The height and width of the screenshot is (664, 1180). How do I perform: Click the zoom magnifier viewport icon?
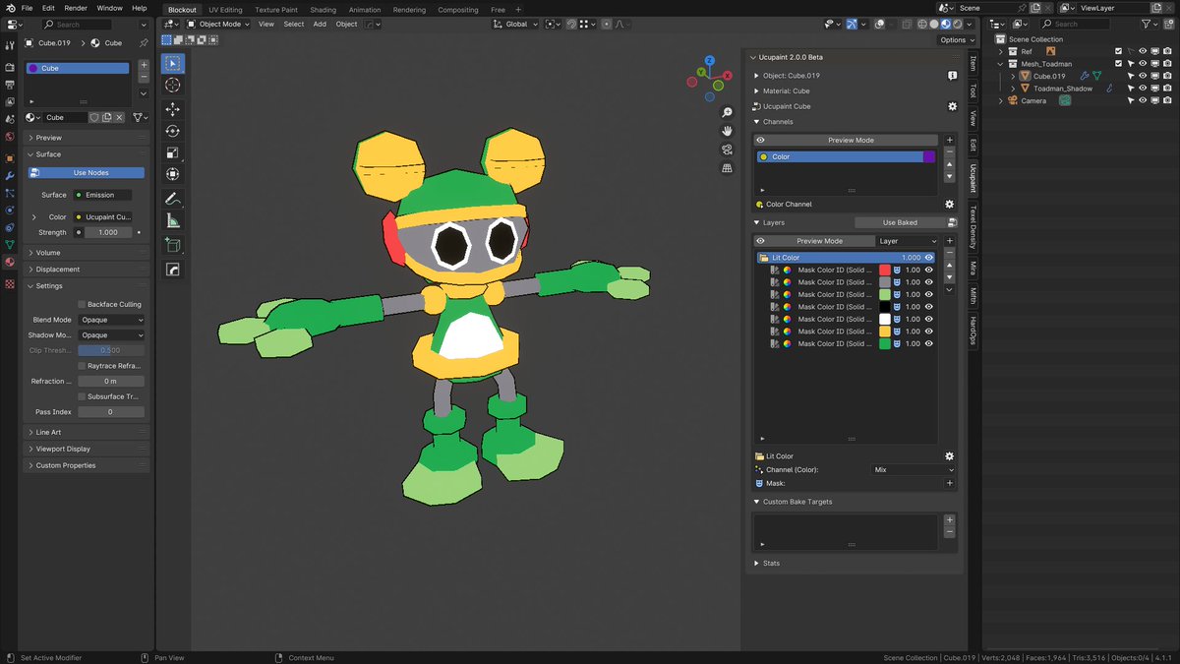[727, 113]
